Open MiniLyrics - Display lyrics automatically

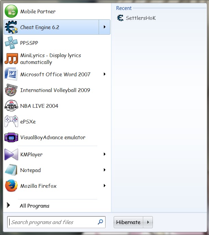coord(57,58)
